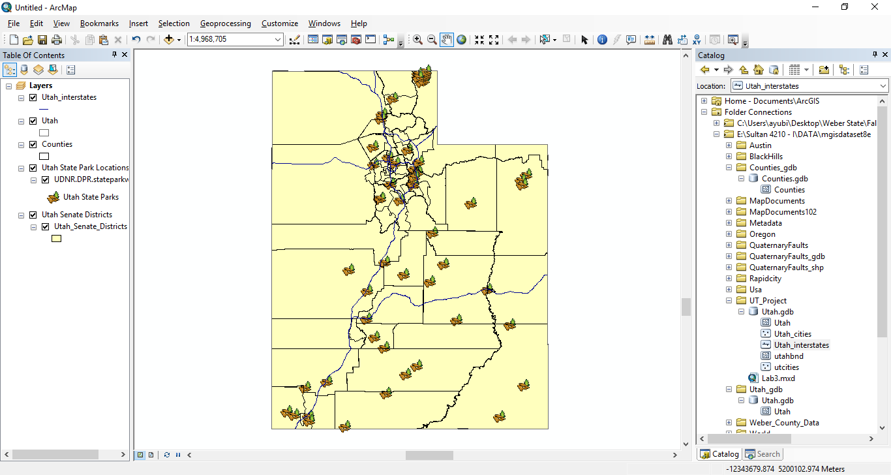Select the Pan hand tool
Image resolution: width=891 pixels, height=475 pixels.
(x=447, y=40)
